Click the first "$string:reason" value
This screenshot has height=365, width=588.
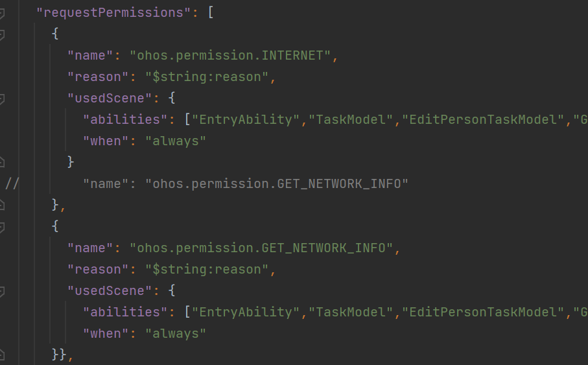(x=207, y=77)
